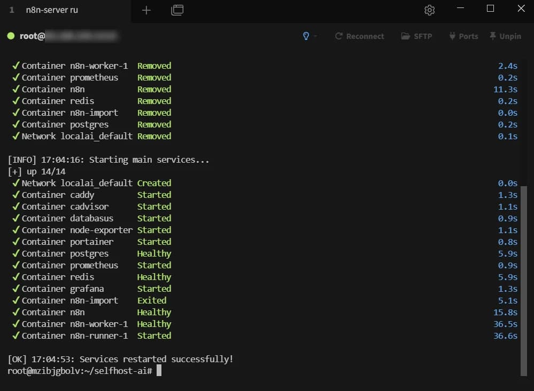Unpin the session toolbar
The image size is (534, 391).
pos(505,36)
